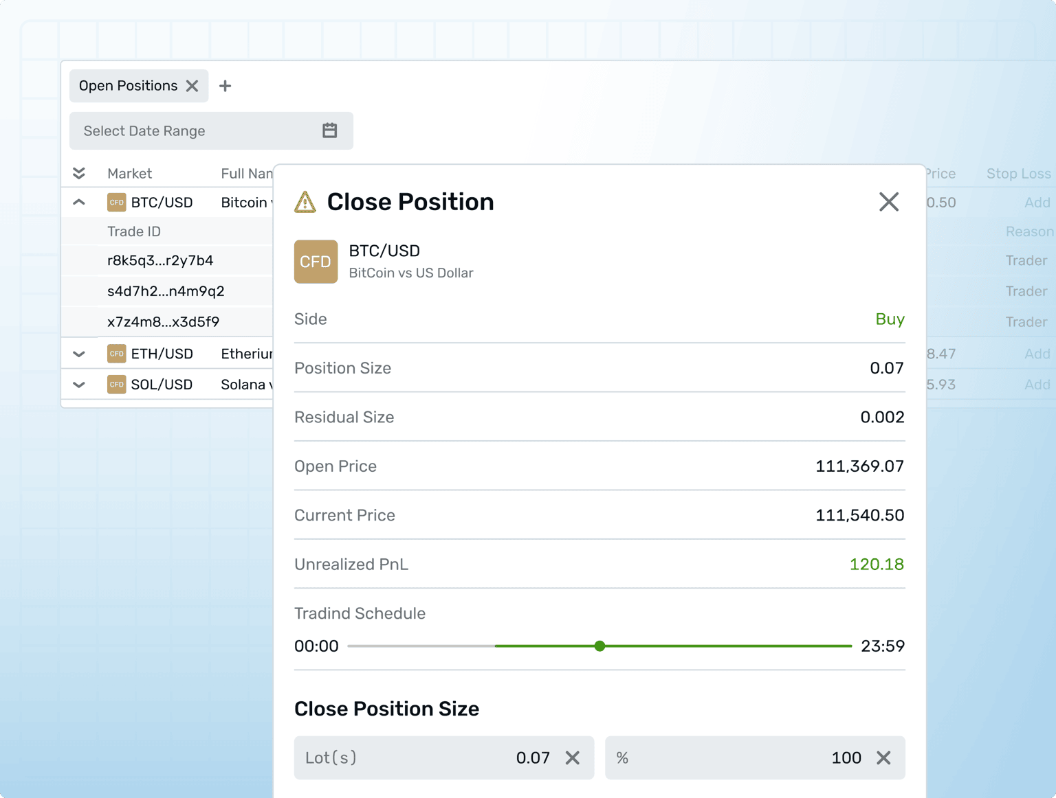Click the SOL/USD CFD icon
1056x798 pixels.
coord(117,385)
